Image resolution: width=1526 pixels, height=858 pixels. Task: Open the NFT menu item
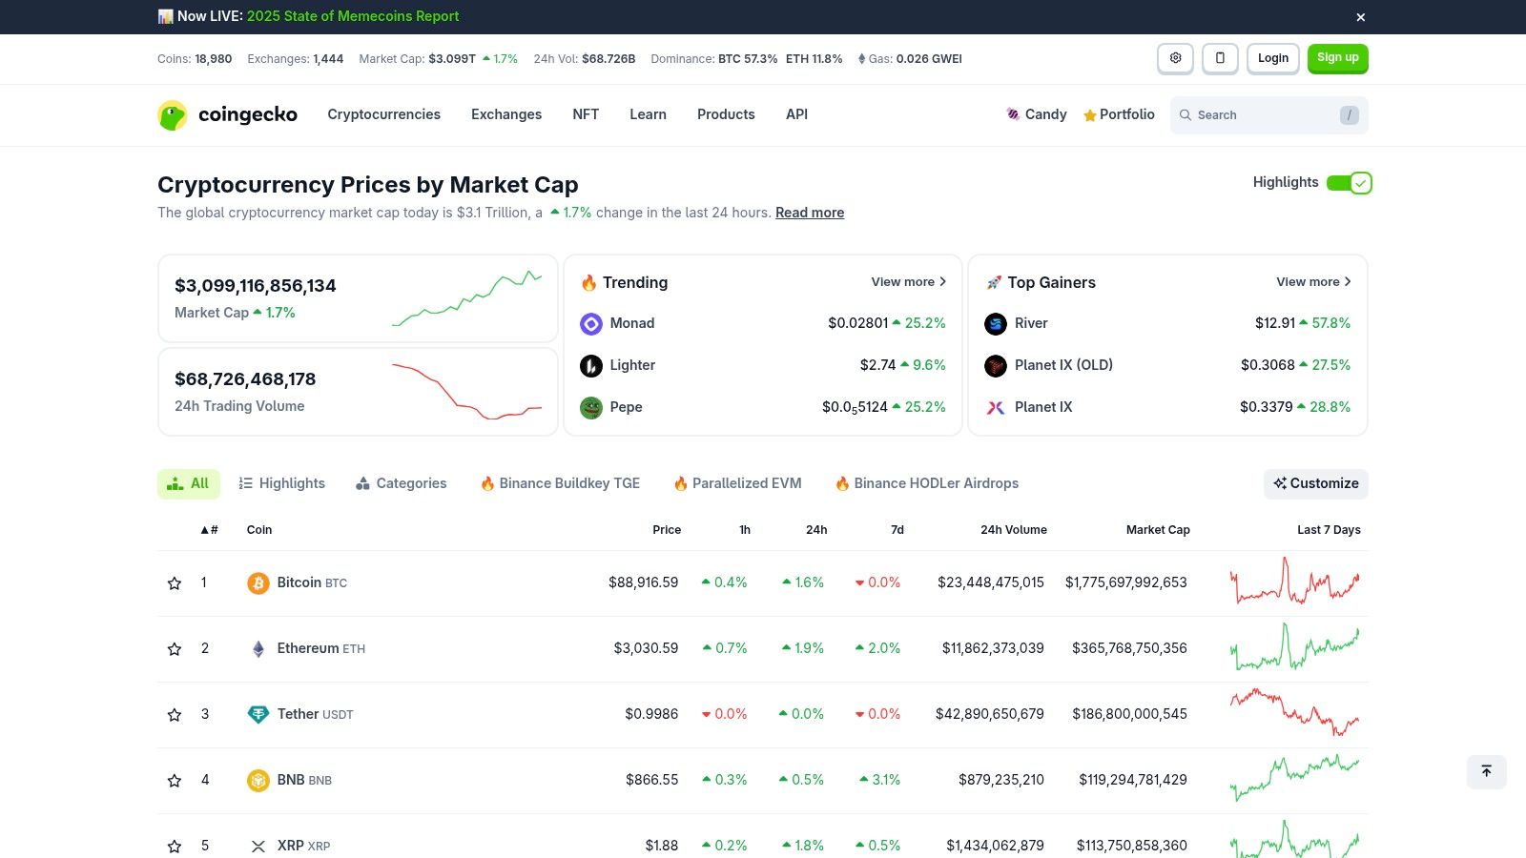(586, 114)
